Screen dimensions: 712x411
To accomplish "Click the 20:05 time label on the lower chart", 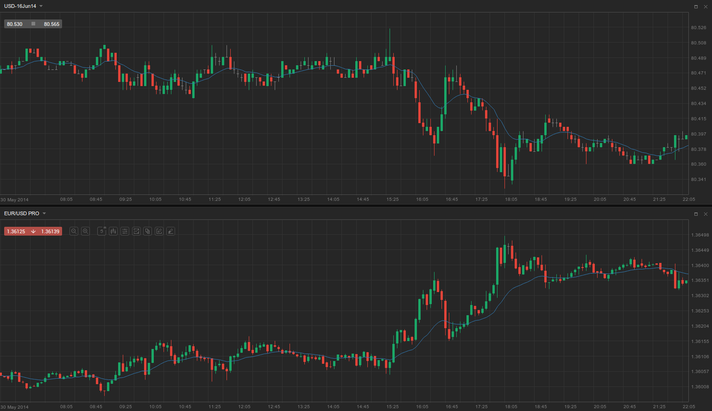I will point(600,407).
